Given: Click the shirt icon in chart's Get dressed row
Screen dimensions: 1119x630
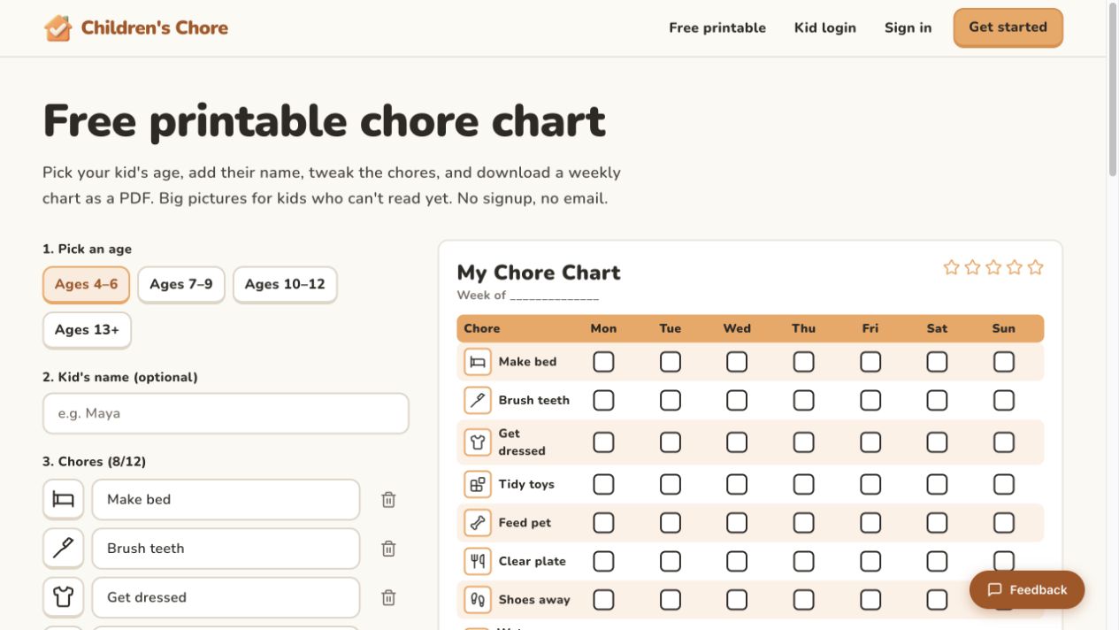Looking at the screenshot, I should (x=478, y=442).
